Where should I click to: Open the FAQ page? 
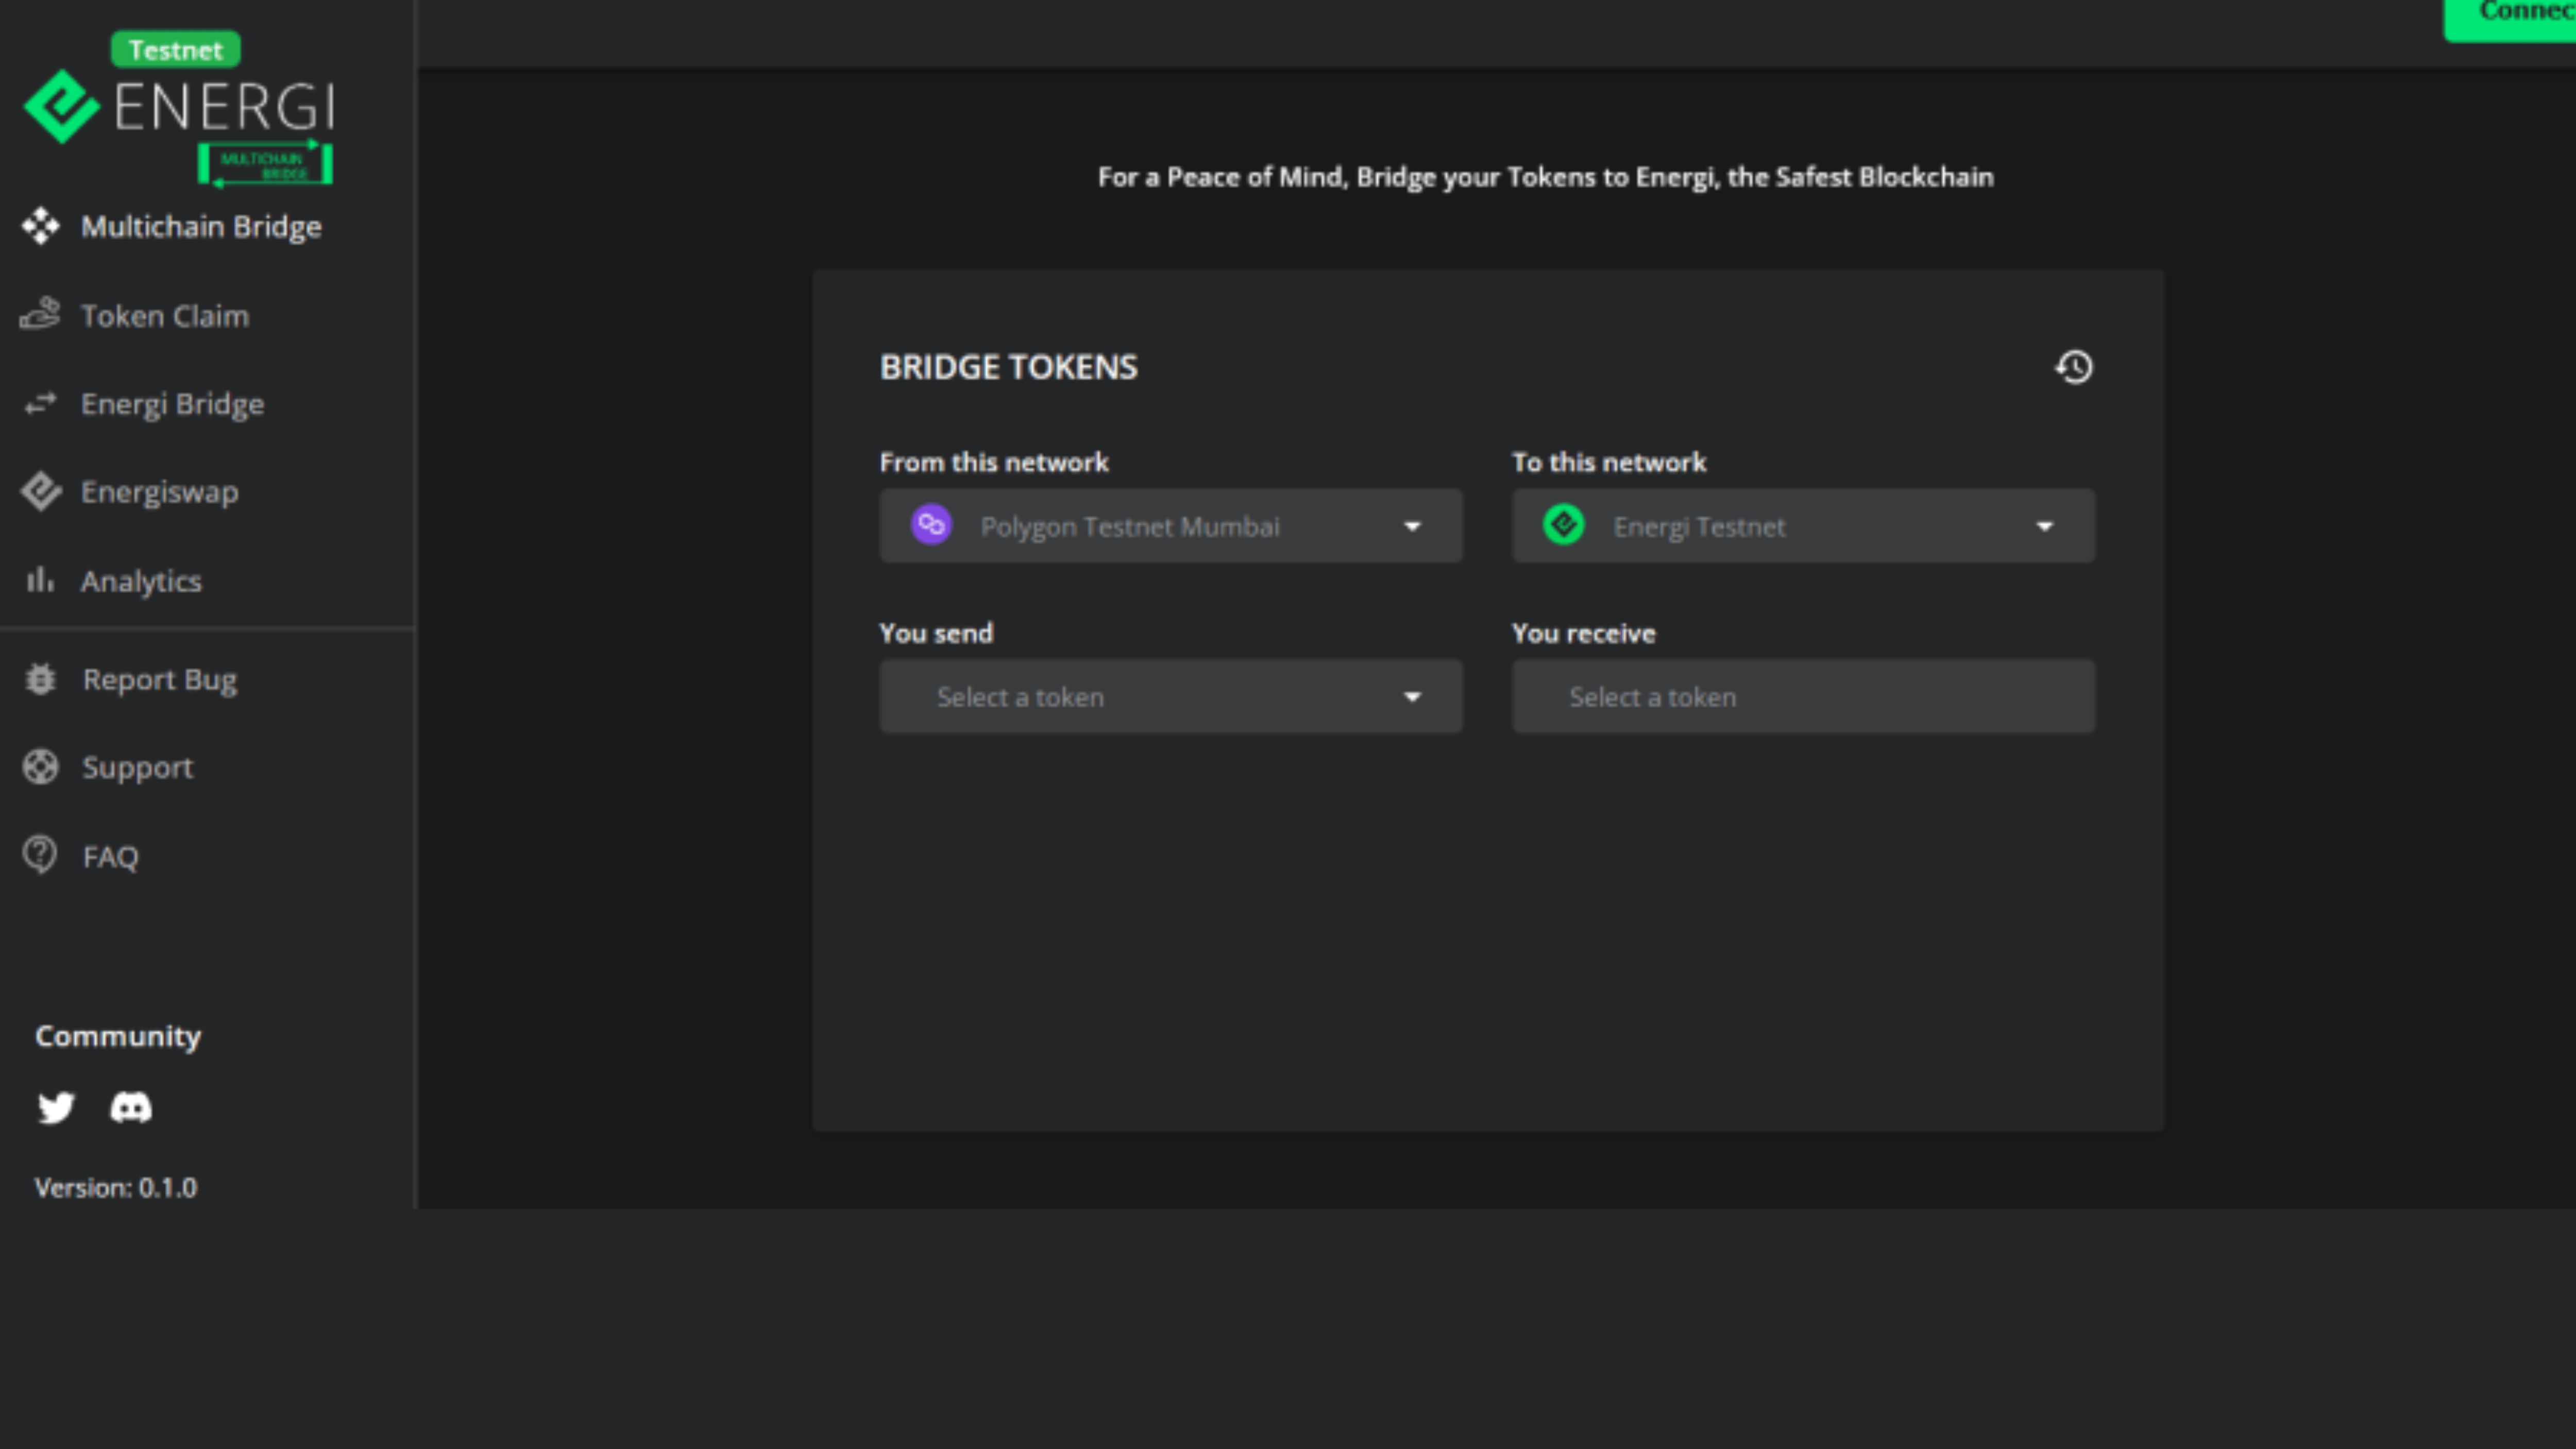[x=110, y=857]
